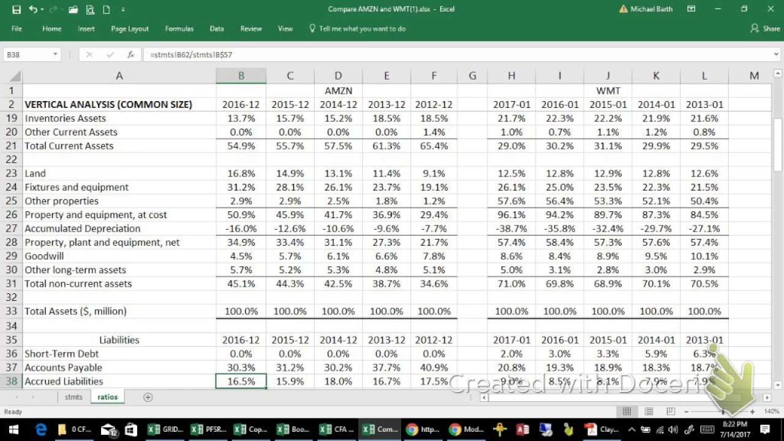This screenshot has height=441, width=784.
Task: Click the zoom slider track in status bar
Action: (x=719, y=412)
